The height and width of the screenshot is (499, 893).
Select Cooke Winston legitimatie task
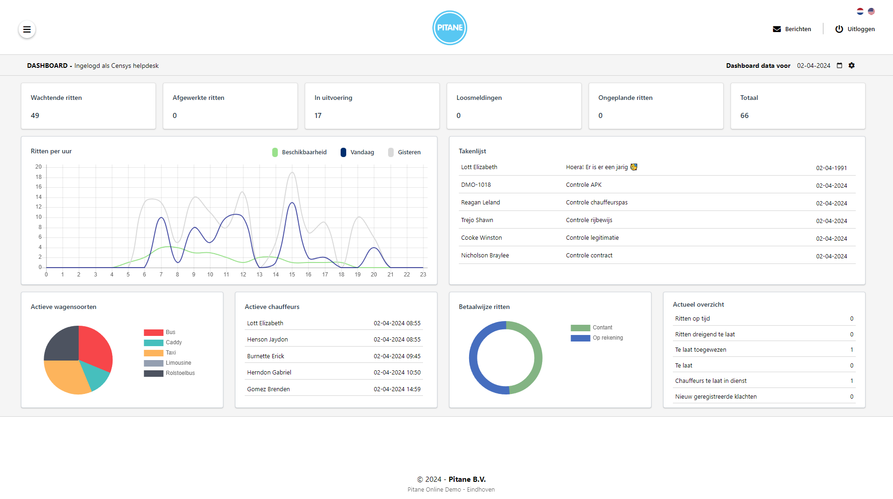pos(657,238)
